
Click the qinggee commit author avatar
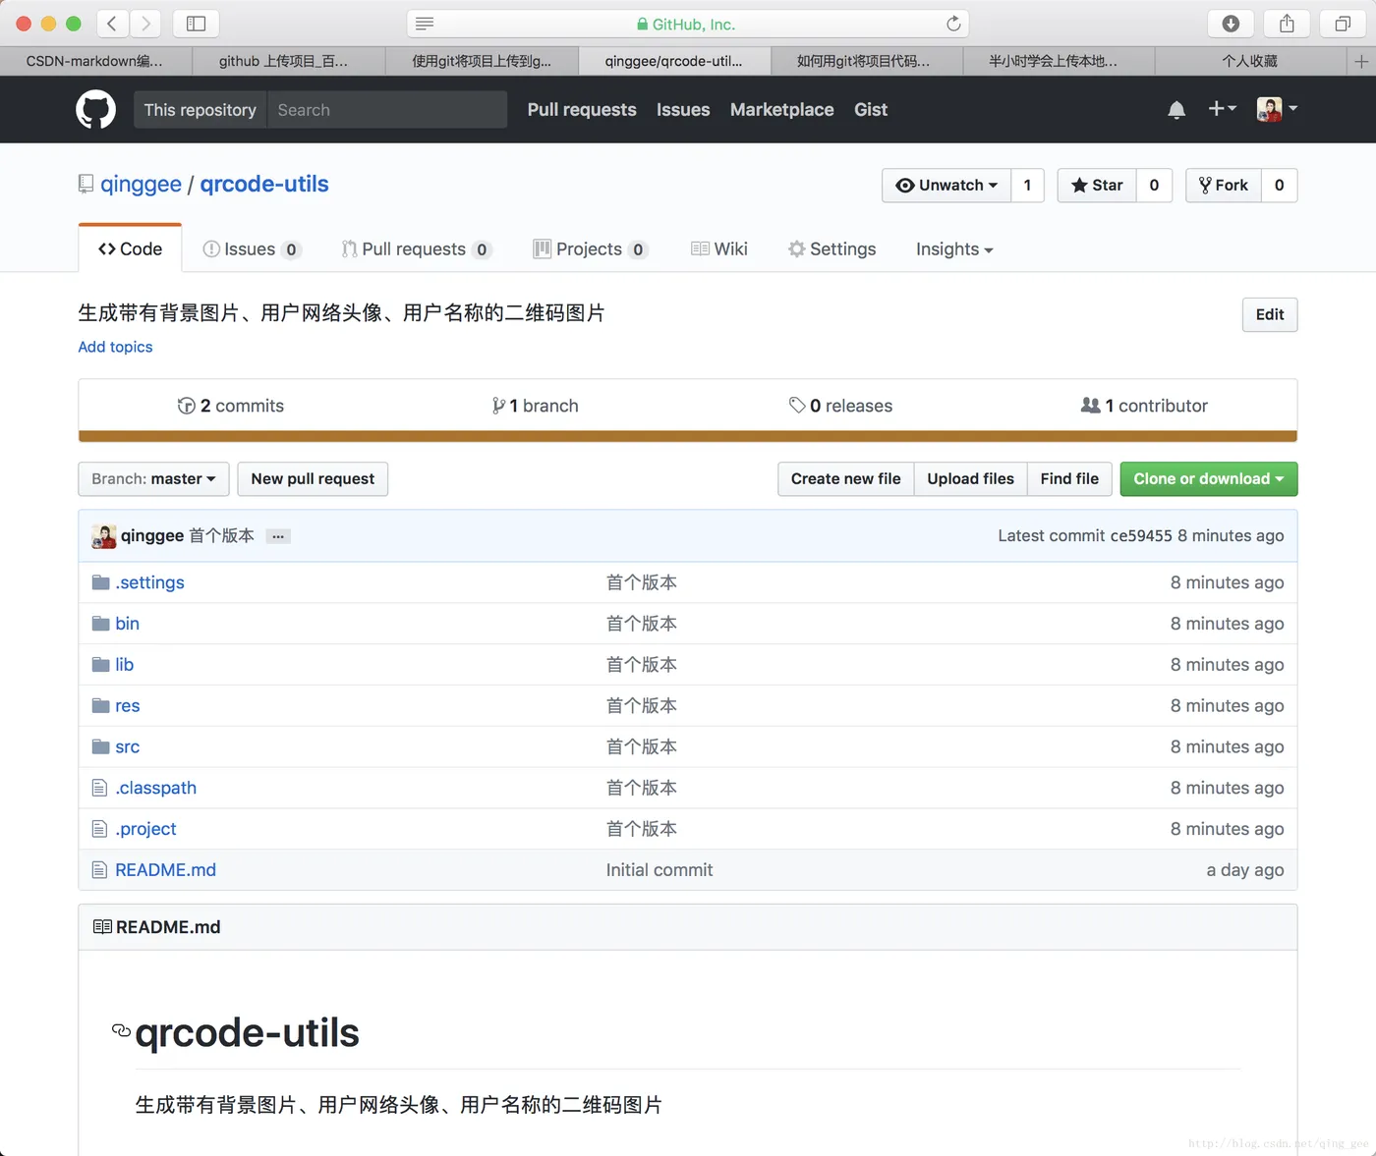click(103, 536)
